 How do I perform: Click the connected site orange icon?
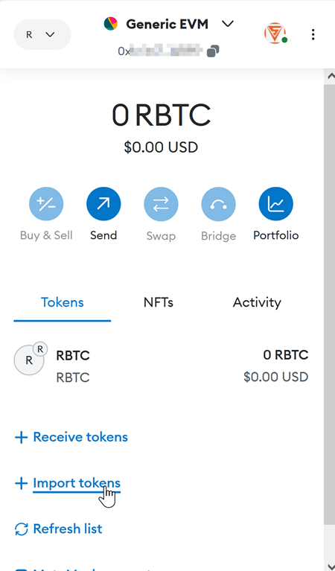(275, 34)
